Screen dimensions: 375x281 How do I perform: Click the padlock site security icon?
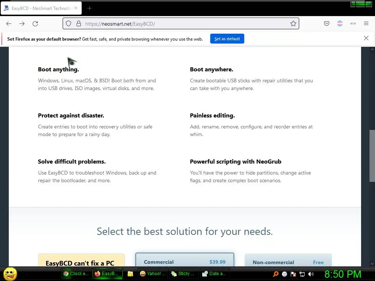point(79,24)
